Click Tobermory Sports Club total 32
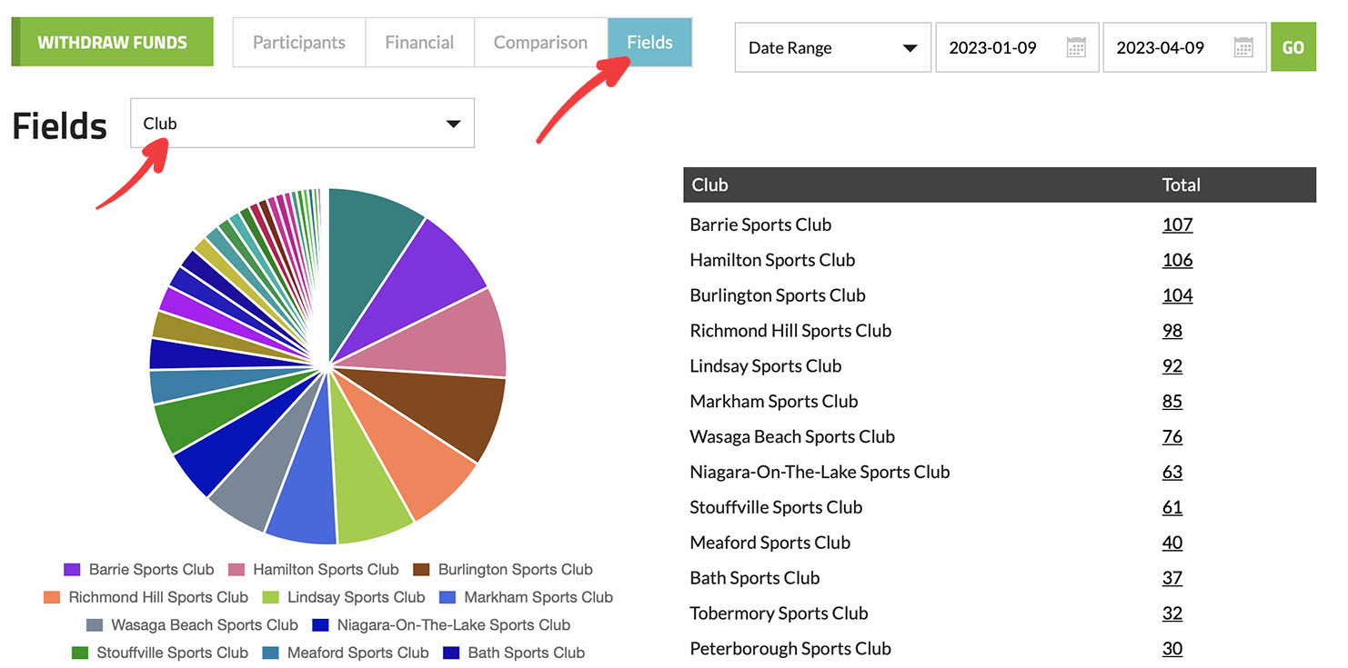Image resolution: width=1348 pixels, height=668 pixels. (x=1172, y=613)
